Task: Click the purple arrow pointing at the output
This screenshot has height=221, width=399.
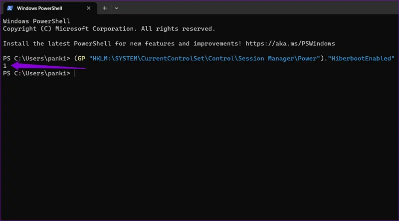Action: pos(48,66)
